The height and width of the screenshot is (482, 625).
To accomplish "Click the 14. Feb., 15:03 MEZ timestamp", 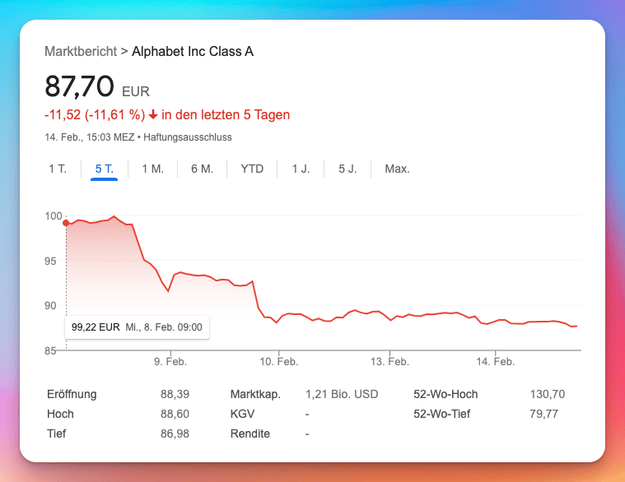I will coord(89,137).
